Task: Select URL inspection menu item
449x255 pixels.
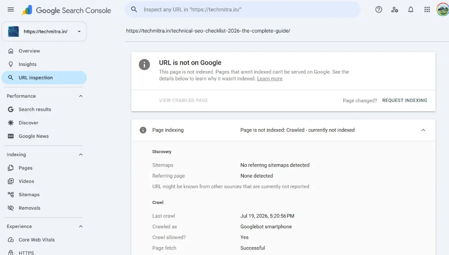Action: click(x=44, y=78)
